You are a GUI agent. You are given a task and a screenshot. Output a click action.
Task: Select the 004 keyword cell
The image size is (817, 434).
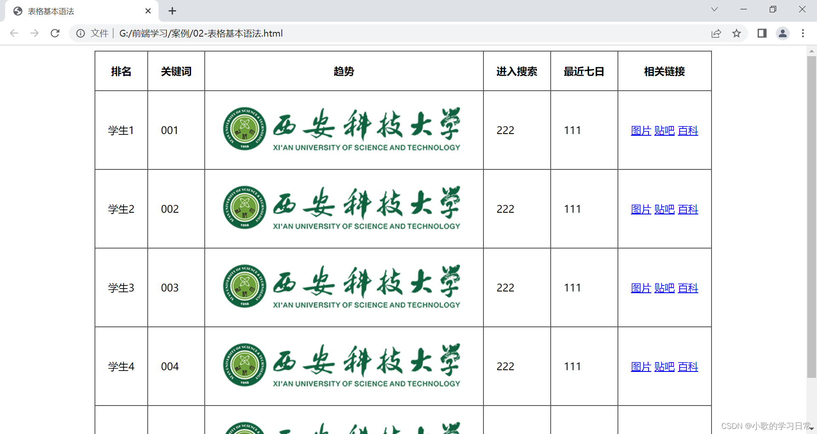click(176, 366)
